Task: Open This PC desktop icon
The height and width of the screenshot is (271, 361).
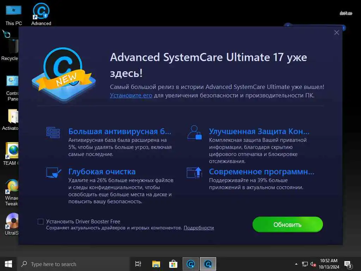Action: click(14, 15)
